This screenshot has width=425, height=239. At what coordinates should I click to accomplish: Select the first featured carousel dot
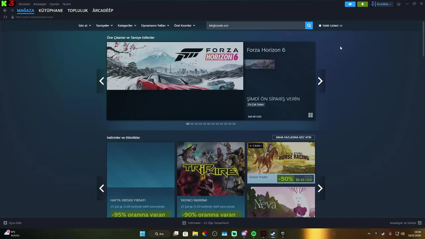[188, 124]
